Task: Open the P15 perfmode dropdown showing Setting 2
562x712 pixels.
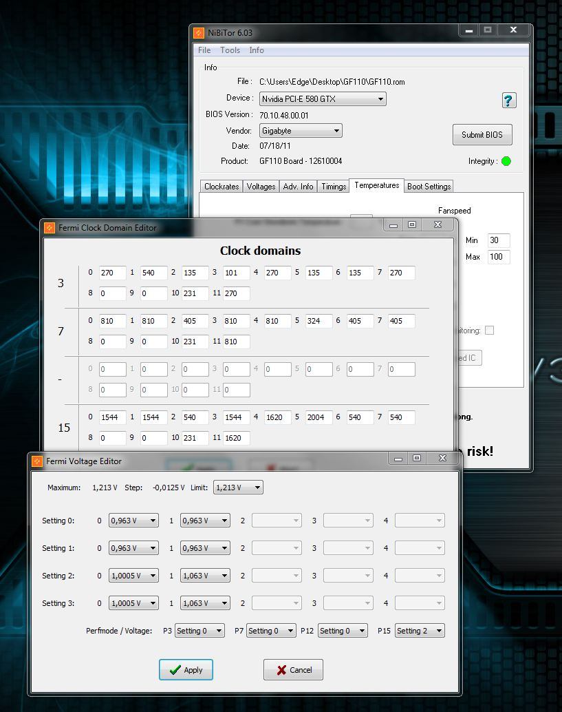Action: (x=420, y=631)
